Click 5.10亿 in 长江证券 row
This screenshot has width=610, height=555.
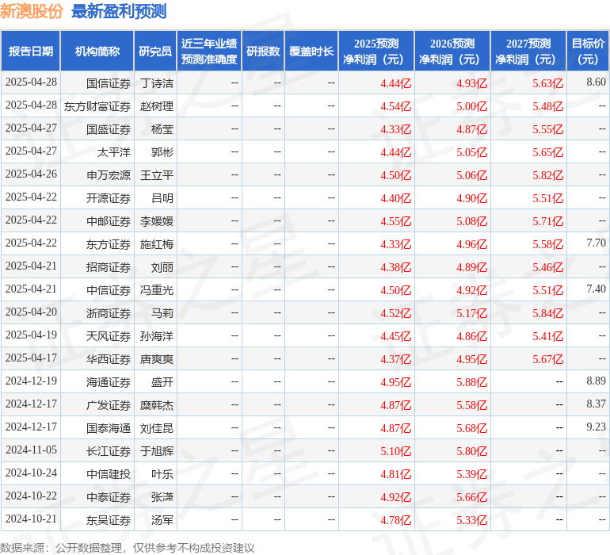395,451
